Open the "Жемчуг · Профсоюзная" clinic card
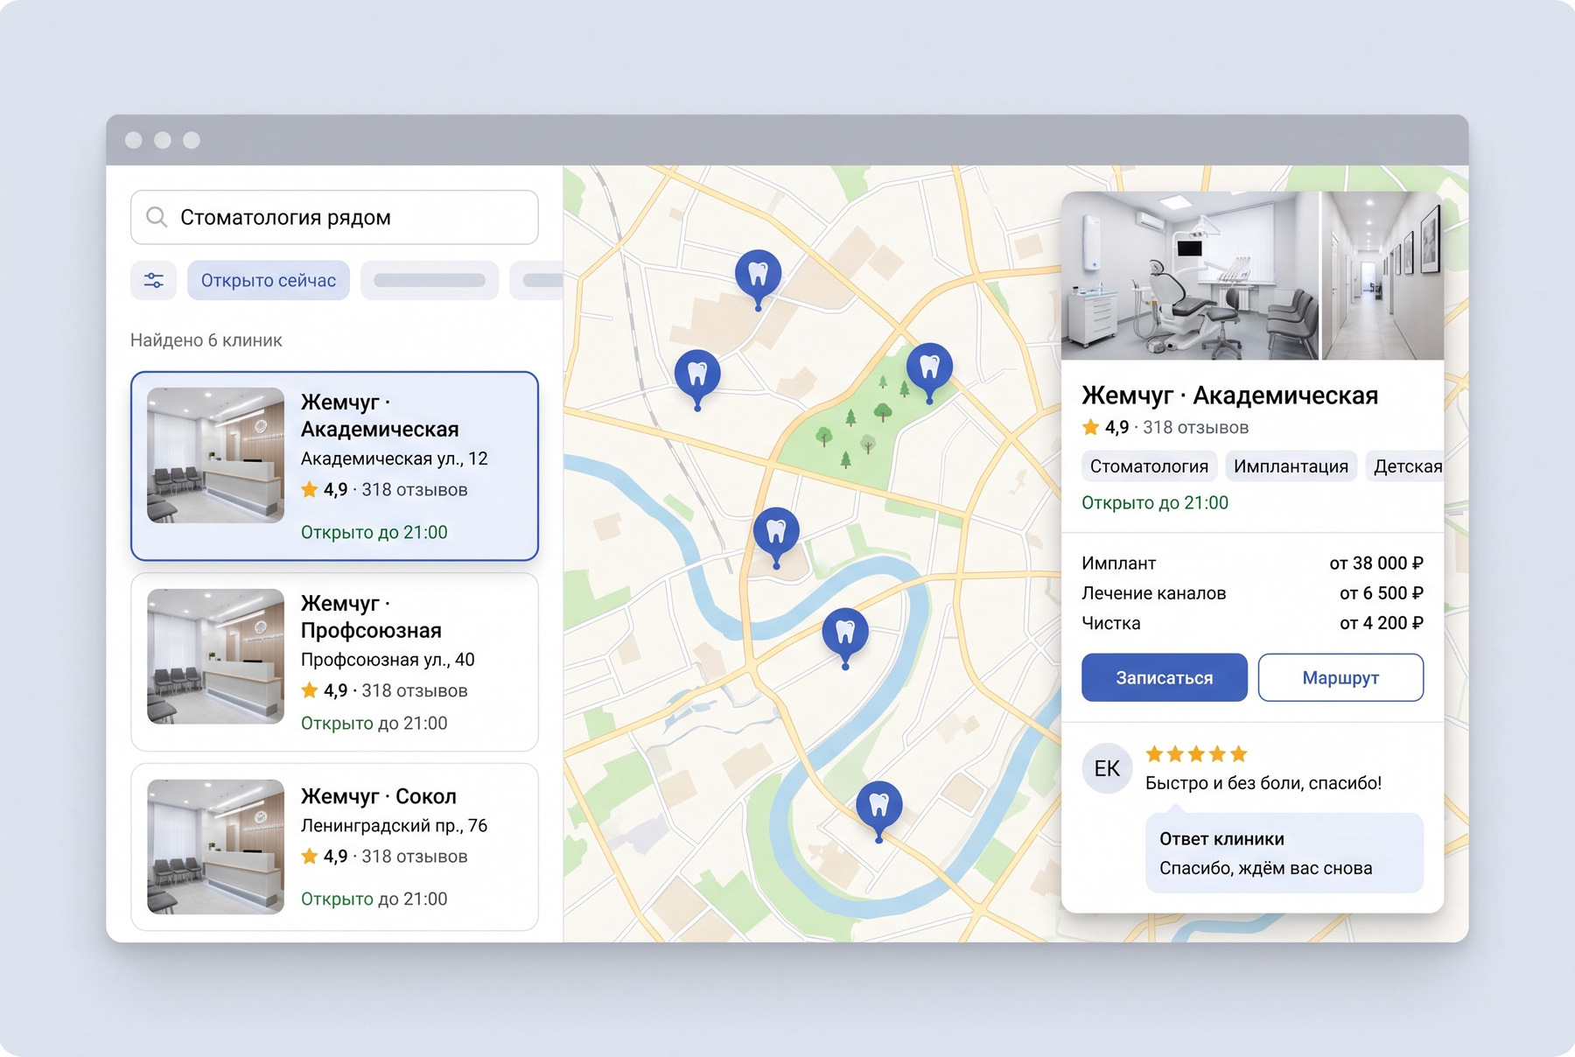This screenshot has width=1575, height=1057. click(334, 662)
